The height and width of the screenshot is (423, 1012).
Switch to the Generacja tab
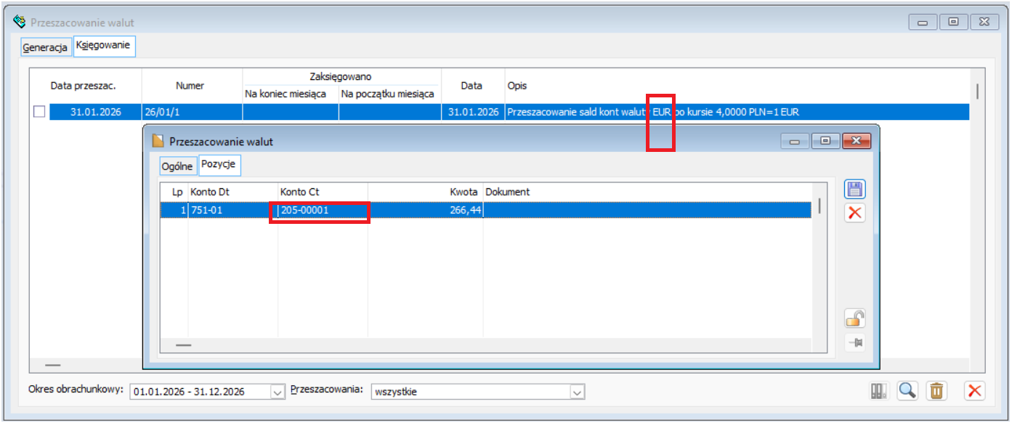[x=45, y=47]
